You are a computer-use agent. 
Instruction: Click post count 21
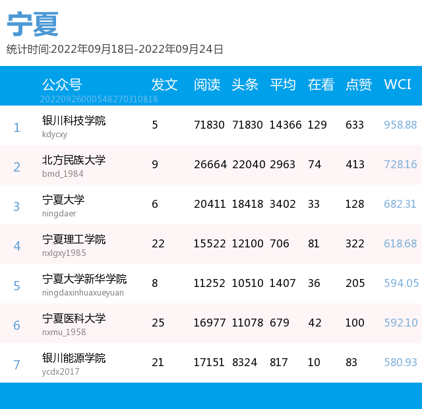(x=158, y=362)
